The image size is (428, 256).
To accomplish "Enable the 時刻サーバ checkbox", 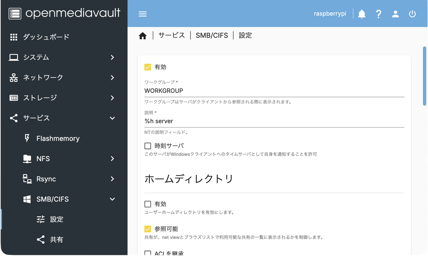I will (148, 146).
